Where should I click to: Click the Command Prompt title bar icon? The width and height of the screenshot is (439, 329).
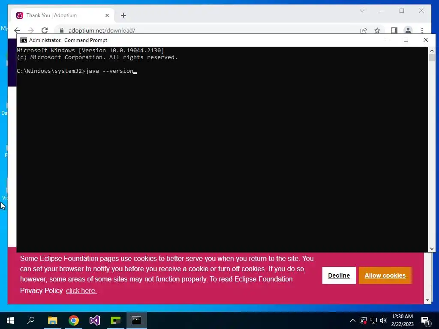click(x=24, y=40)
